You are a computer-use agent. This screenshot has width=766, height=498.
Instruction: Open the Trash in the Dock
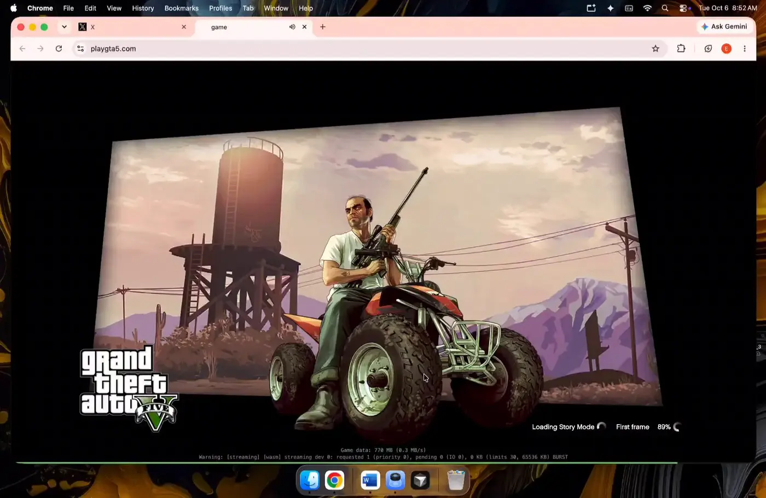[x=456, y=480]
